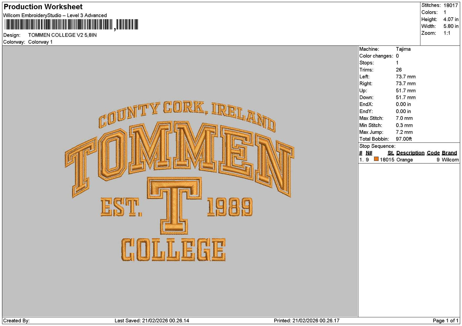
Task: Click the 'Last Saved: 21/02/2026 00.26.14' footer
Action: (x=152, y=321)
